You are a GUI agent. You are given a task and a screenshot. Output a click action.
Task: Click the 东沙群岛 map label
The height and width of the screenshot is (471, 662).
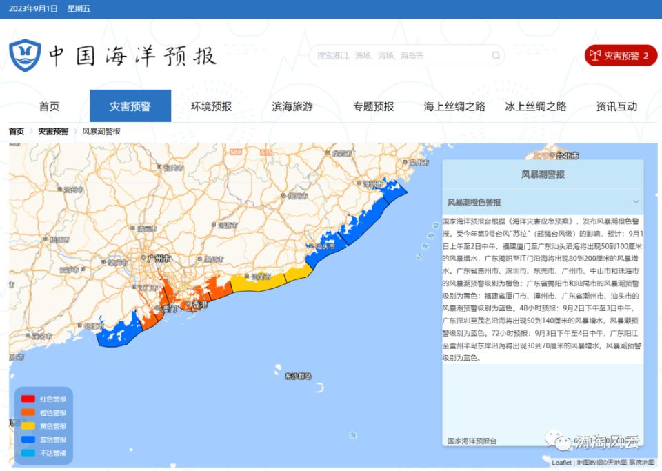point(298,376)
